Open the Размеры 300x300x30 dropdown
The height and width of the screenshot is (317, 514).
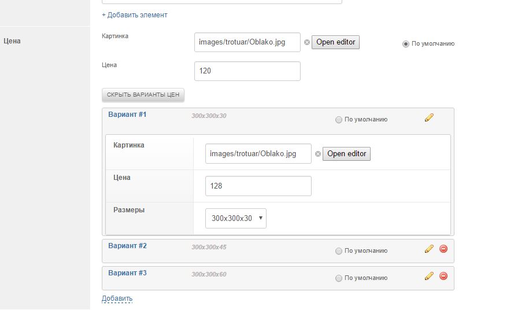point(236,219)
